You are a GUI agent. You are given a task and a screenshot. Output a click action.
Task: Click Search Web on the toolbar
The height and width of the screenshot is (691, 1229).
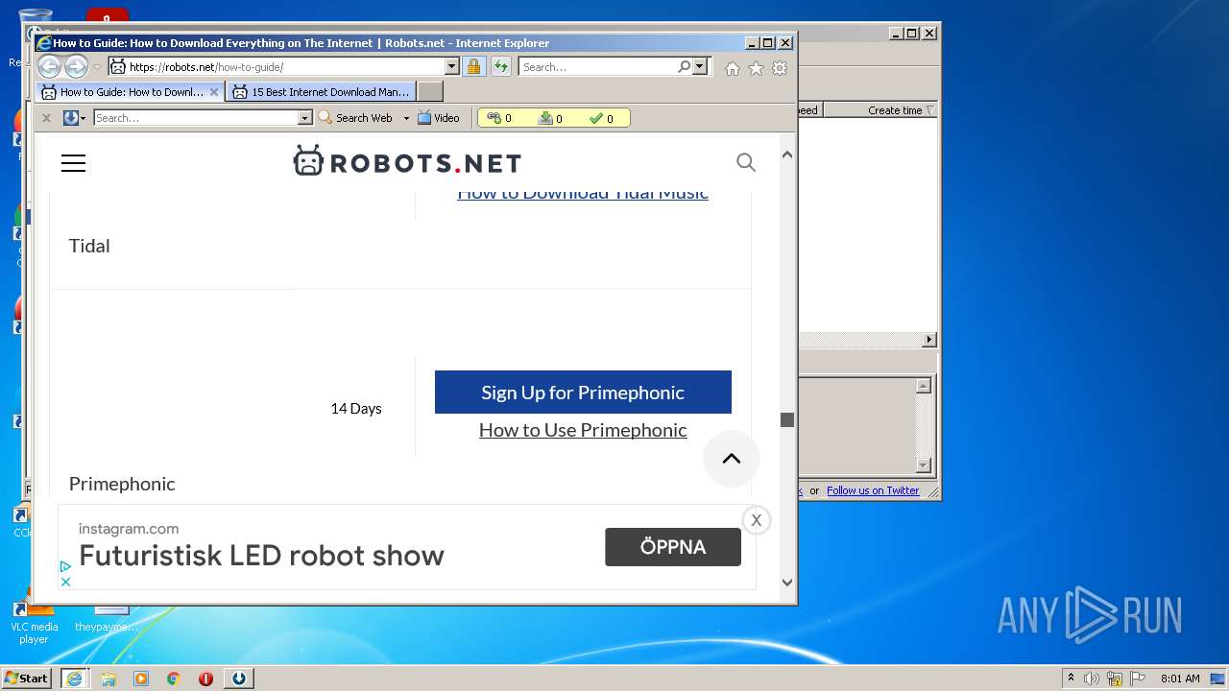pyautogui.click(x=355, y=118)
